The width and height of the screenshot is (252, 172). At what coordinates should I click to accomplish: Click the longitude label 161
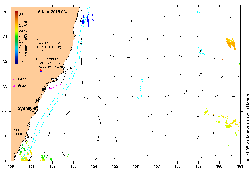coord(240,166)
